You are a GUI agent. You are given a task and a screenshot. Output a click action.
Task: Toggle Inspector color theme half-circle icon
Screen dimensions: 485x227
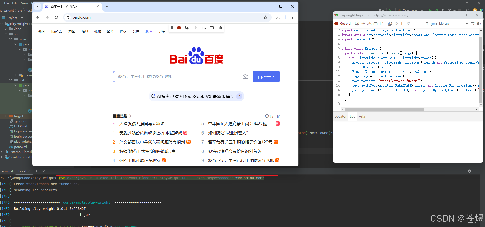coord(479,24)
